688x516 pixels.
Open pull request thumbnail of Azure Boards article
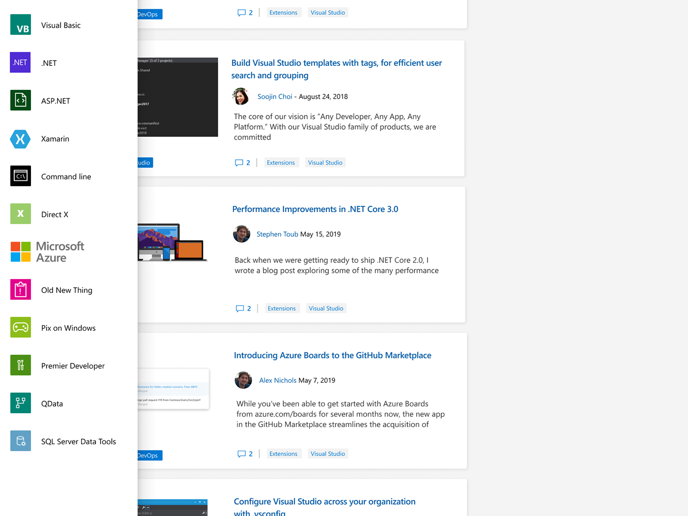[173, 389]
